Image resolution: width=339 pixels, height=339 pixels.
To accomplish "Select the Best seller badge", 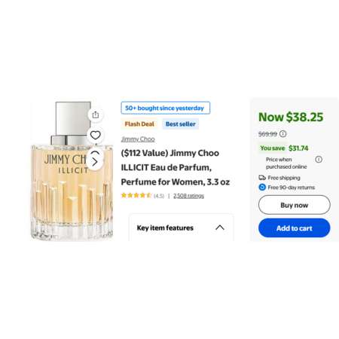I will coord(181,124).
